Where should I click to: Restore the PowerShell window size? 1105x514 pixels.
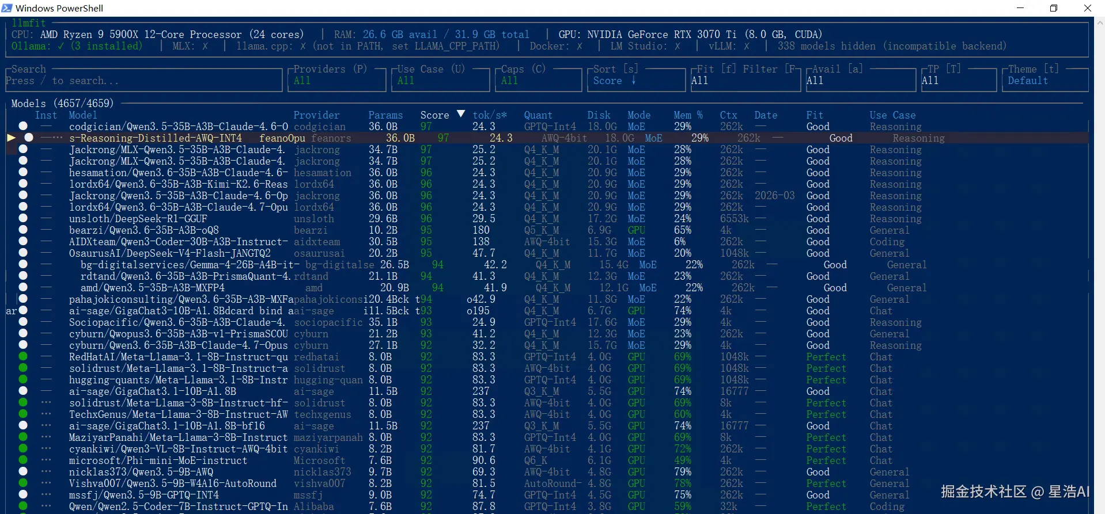1054,8
